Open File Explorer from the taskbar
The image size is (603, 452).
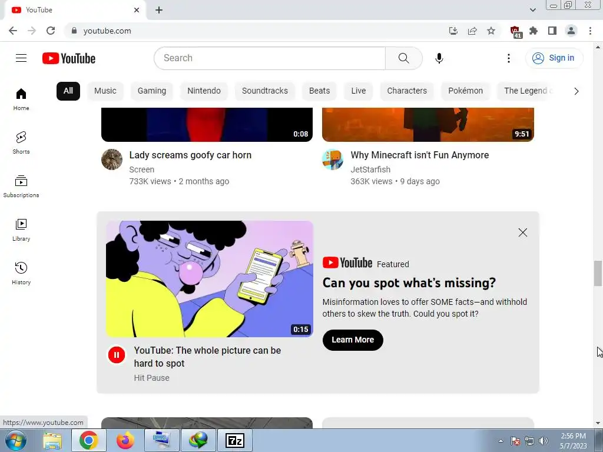tap(52, 440)
